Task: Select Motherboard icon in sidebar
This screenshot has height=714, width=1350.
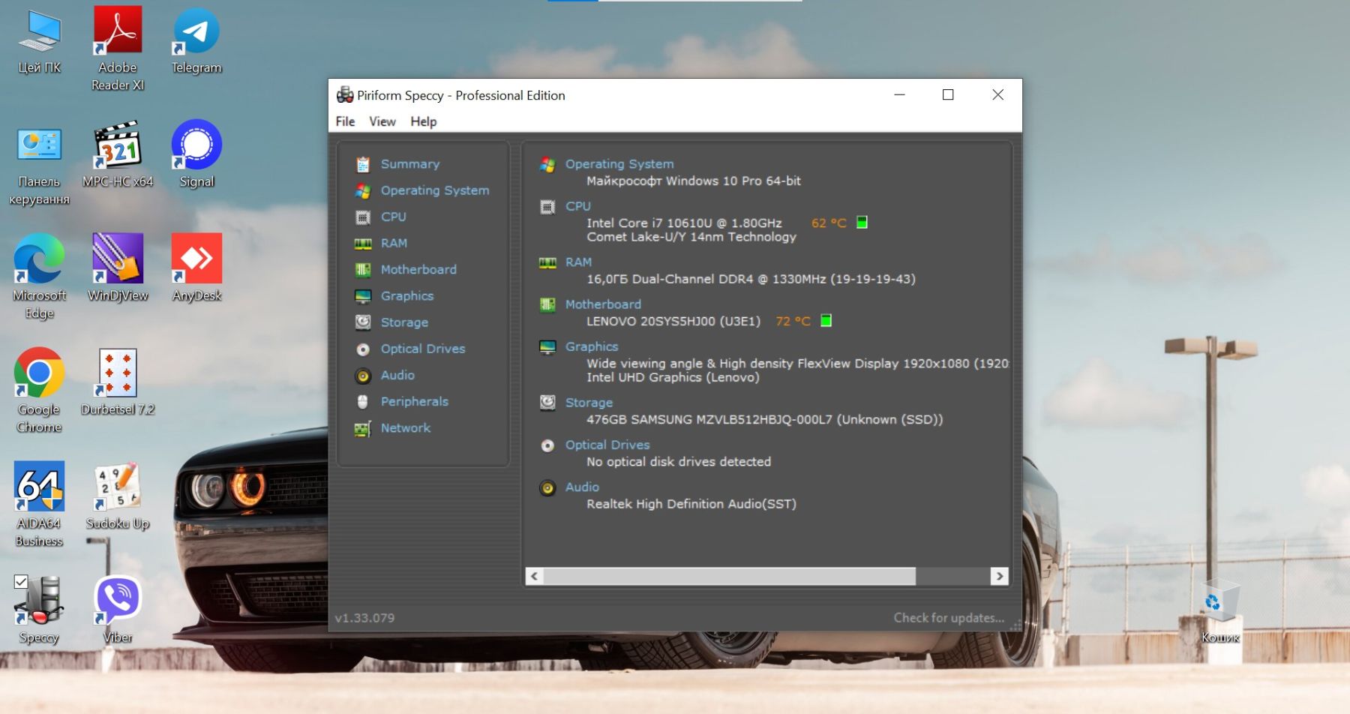Action: coord(363,270)
